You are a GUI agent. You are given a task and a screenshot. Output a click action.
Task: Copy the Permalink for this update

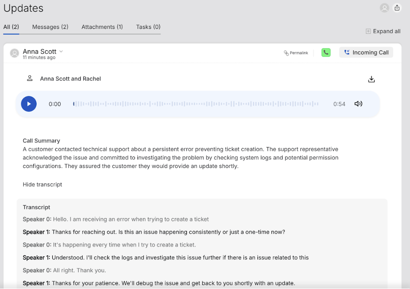296,53
